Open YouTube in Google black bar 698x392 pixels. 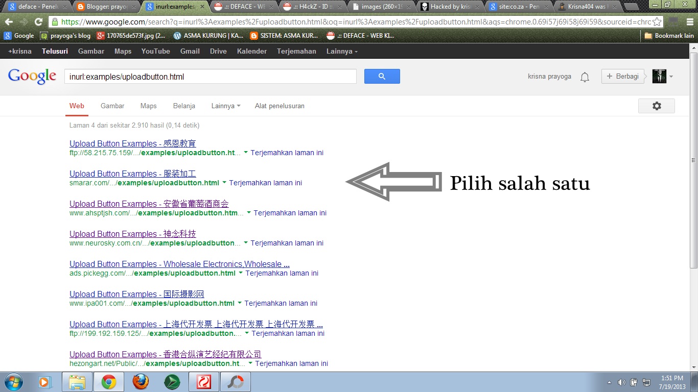tap(156, 51)
